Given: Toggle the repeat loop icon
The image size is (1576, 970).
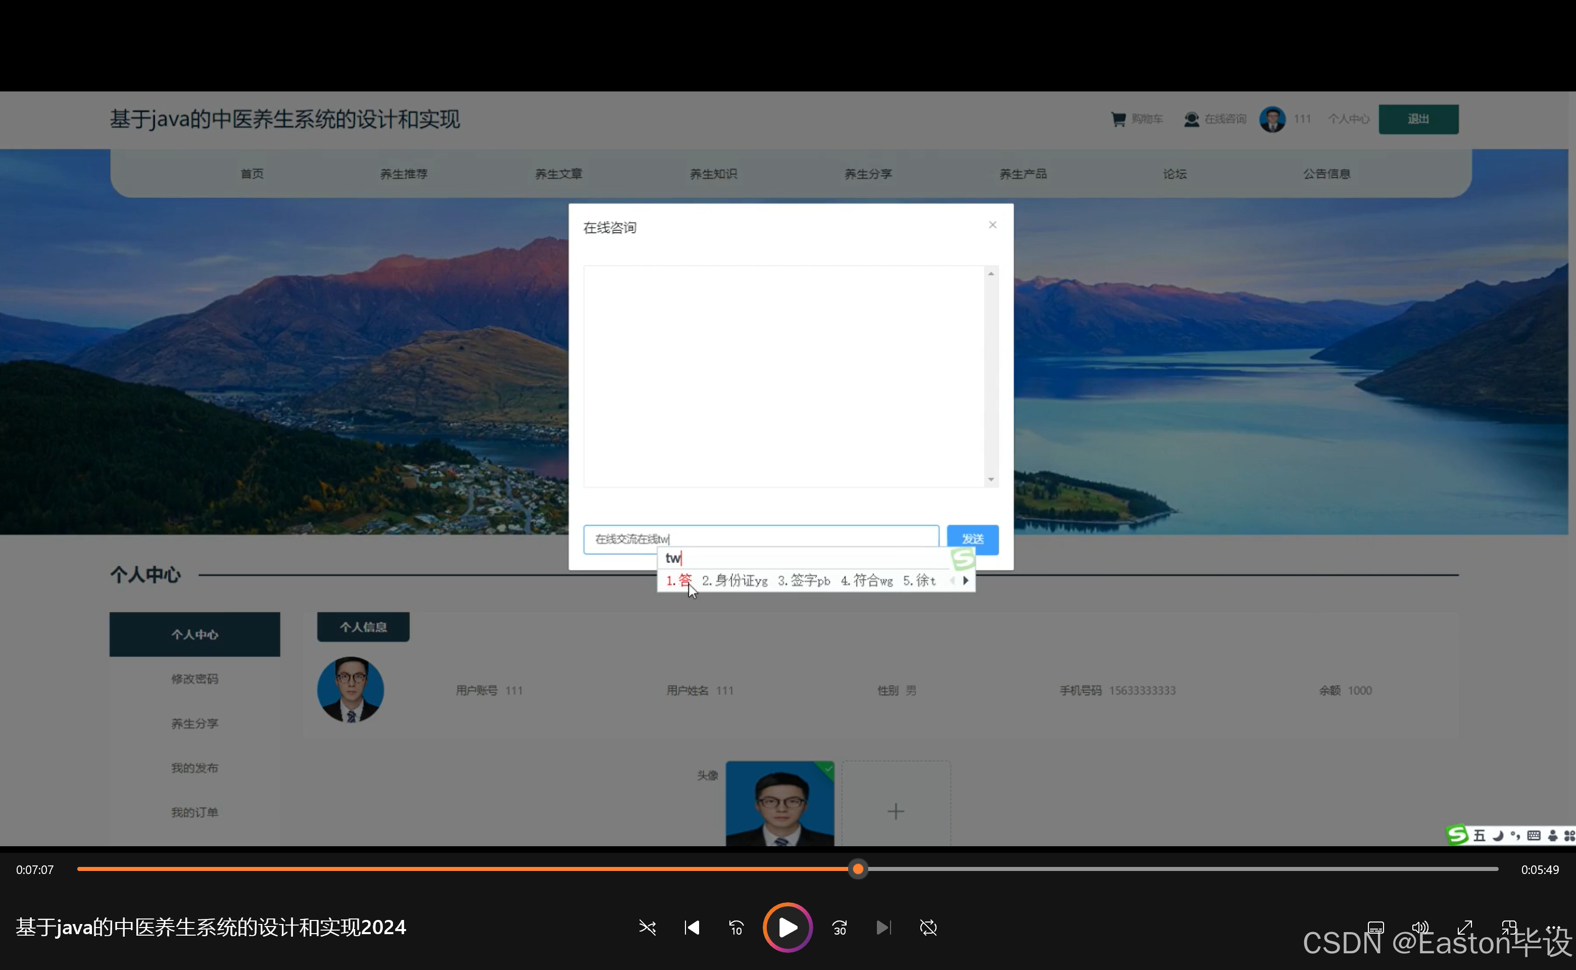Looking at the screenshot, I should coord(928,928).
